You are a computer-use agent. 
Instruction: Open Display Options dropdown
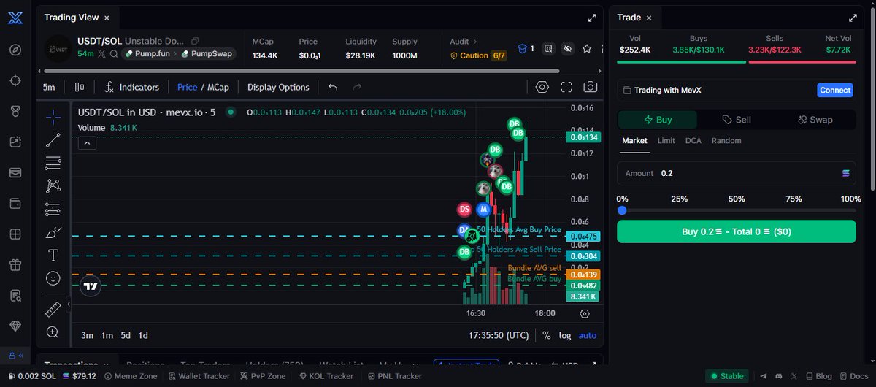tap(278, 87)
